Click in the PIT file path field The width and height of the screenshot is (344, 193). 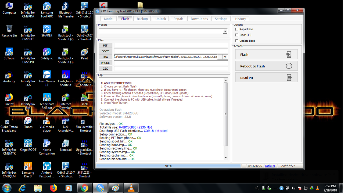171,46
